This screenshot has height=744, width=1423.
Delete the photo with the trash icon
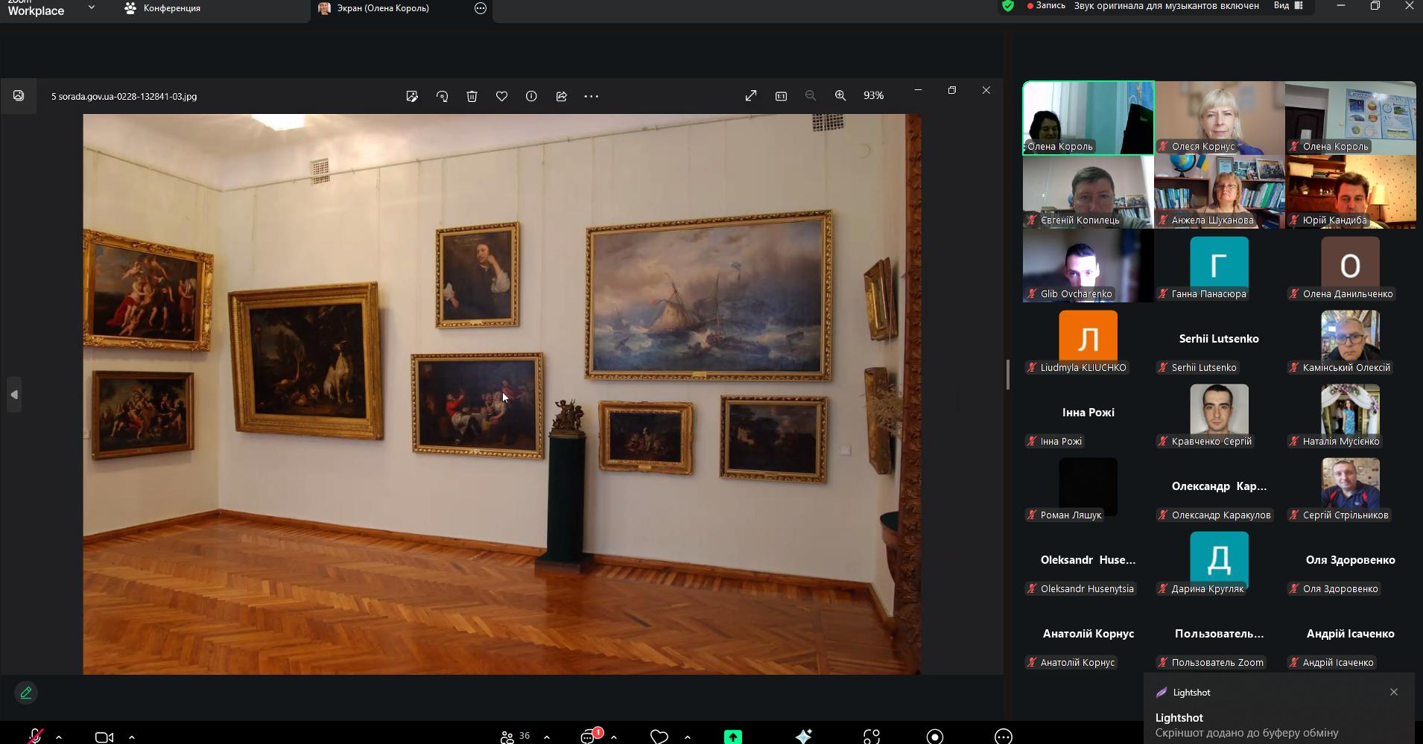pyautogui.click(x=472, y=96)
